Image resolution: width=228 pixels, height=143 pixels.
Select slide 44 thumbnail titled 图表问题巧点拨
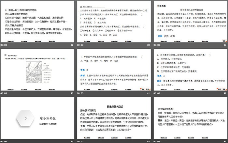pos(114,118)
